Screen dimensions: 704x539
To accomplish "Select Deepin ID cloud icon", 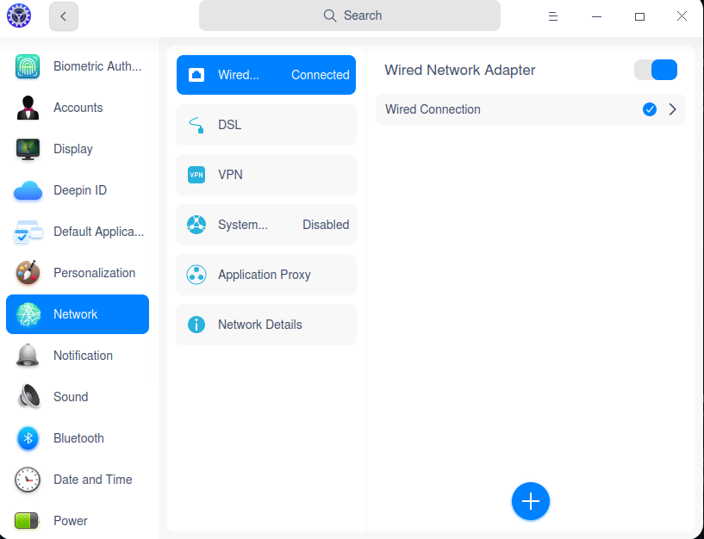I will click(x=28, y=191).
